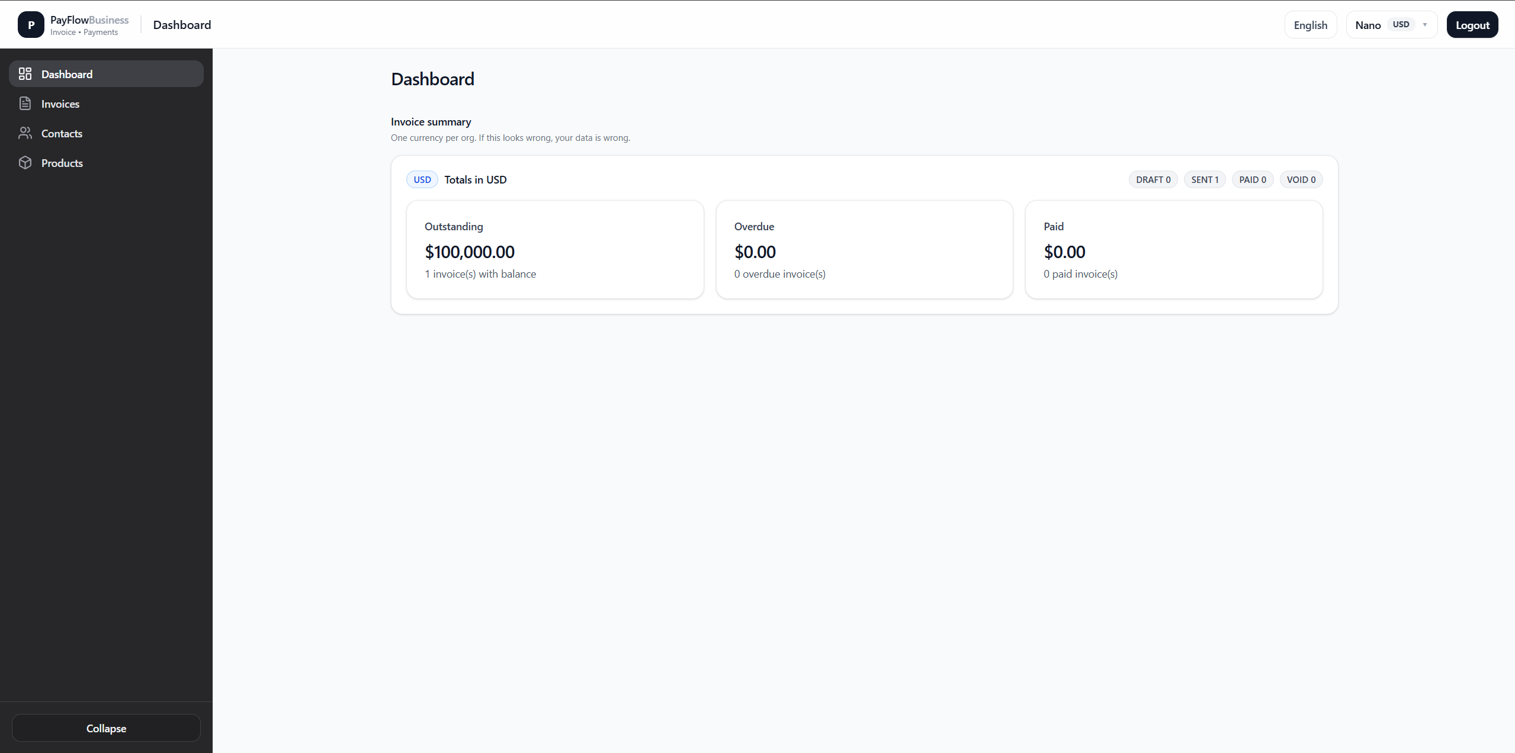Click the Logout button
The height and width of the screenshot is (753, 1515).
point(1472,24)
